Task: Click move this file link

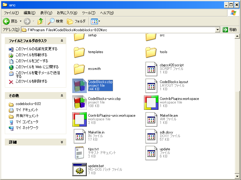Action: point(31,55)
